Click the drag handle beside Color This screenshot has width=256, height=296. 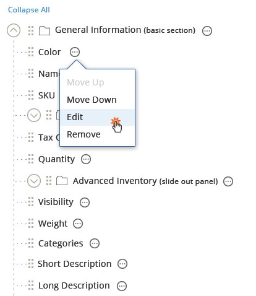31,52
